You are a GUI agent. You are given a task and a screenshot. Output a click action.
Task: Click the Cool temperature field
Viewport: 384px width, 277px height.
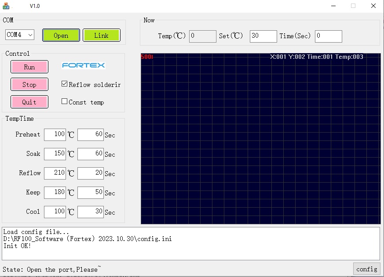pyautogui.click(x=55, y=212)
